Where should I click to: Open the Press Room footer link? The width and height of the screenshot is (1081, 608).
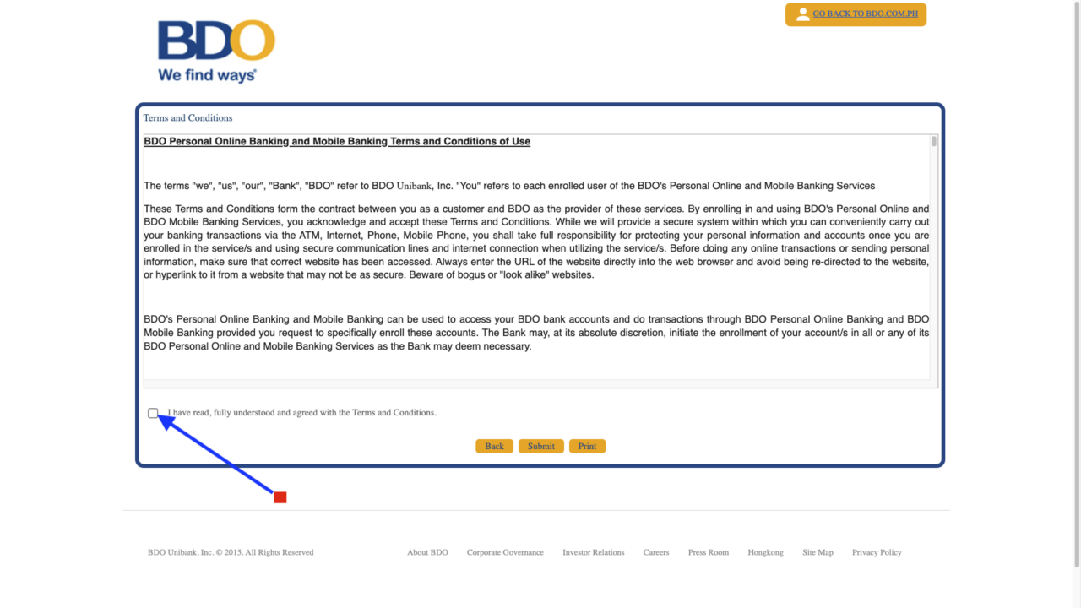pyautogui.click(x=709, y=552)
